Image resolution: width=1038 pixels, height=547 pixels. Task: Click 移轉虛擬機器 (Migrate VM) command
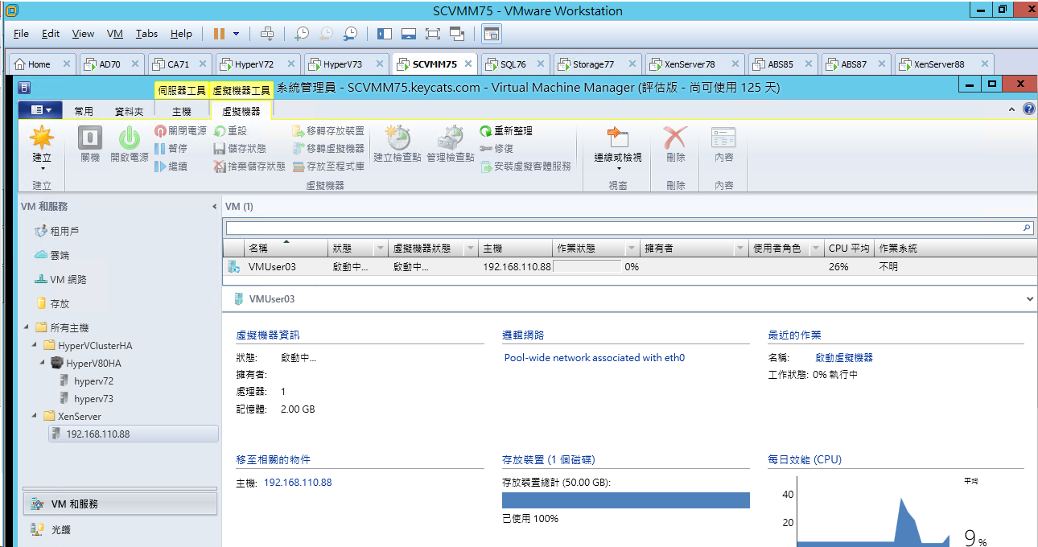click(x=328, y=148)
